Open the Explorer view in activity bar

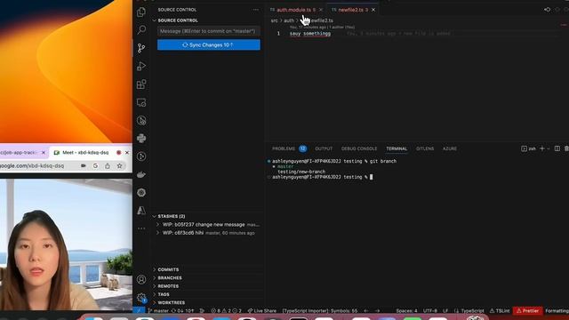click(141, 12)
